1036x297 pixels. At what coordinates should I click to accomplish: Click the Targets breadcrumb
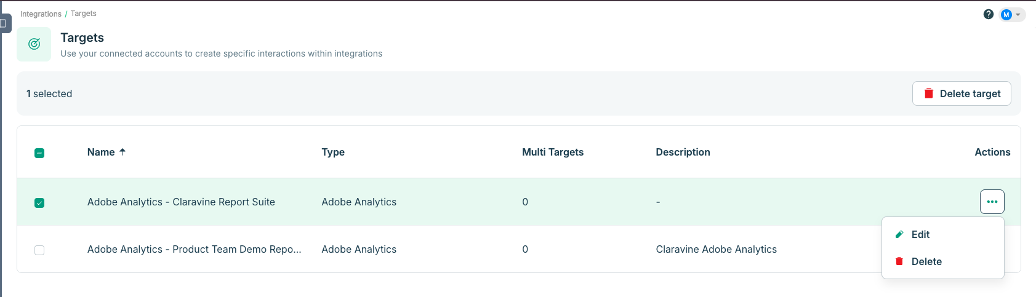click(x=83, y=14)
